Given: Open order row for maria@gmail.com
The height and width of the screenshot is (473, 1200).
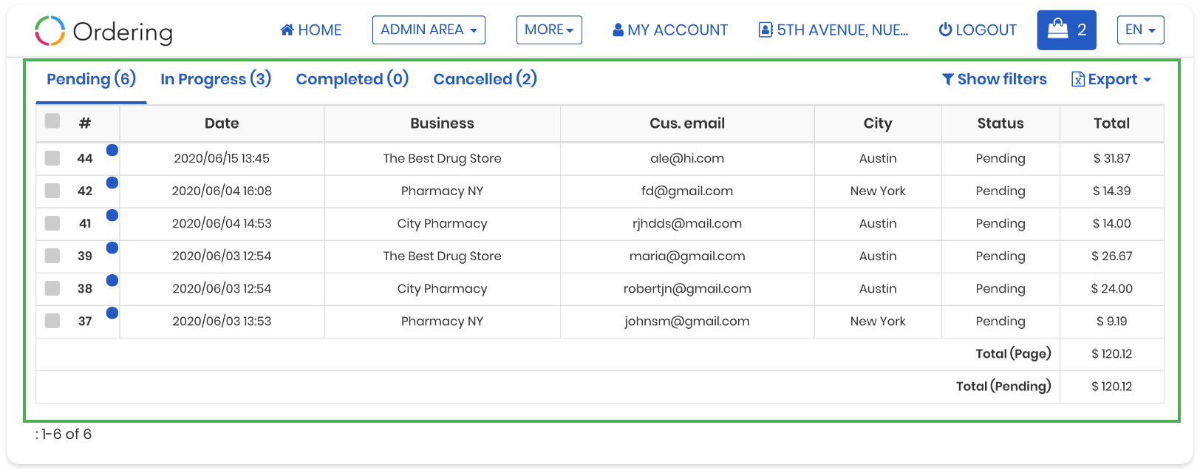Looking at the screenshot, I should coord(600,256).
